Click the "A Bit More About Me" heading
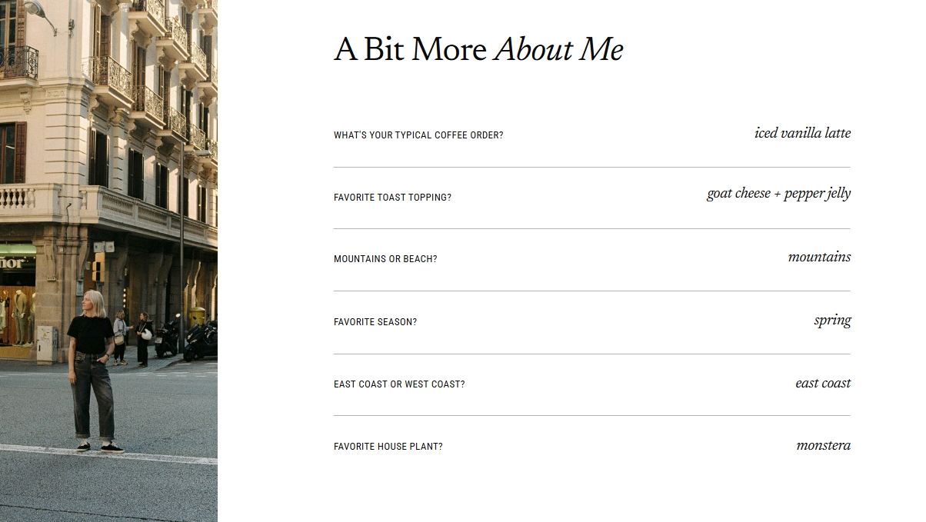The width and height of the screenshot is (926, 522). tap(478, 51)
